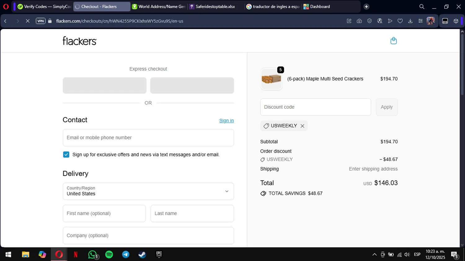Remove the USWEEKLY discount code
465x261 pixels.
click(x=302, y=126)
